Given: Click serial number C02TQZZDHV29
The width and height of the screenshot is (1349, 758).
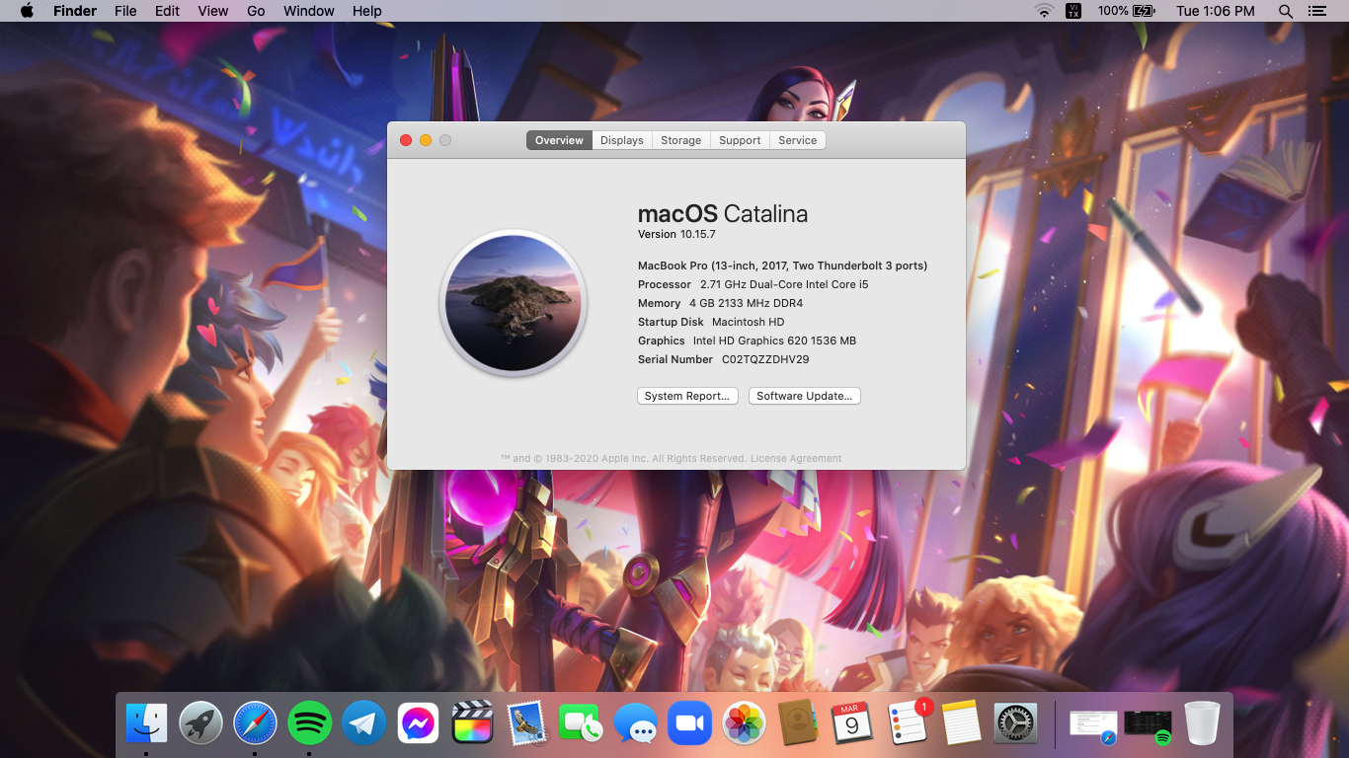Looking at the screenshot, I should (x=765, y=359).
